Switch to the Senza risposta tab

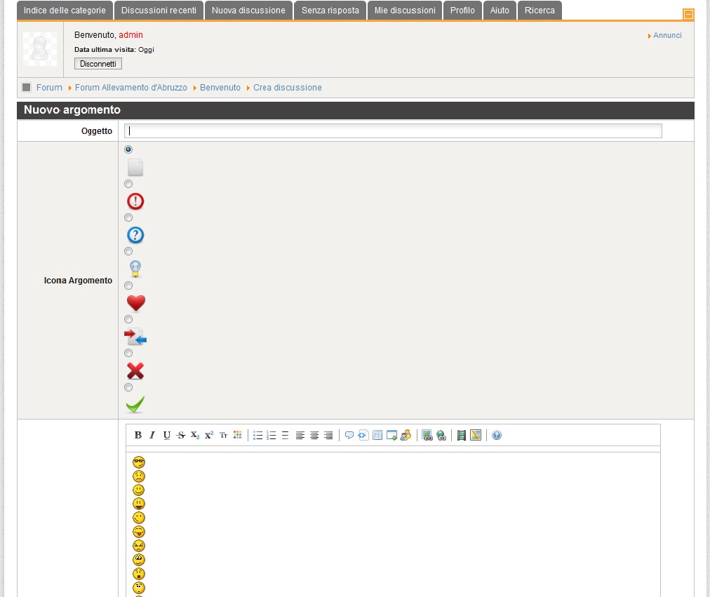(330, 11)
